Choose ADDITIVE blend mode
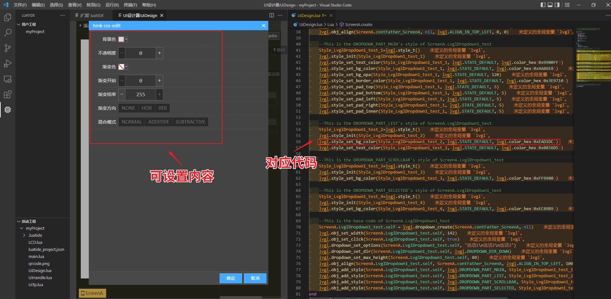 (x=158, y=122)
